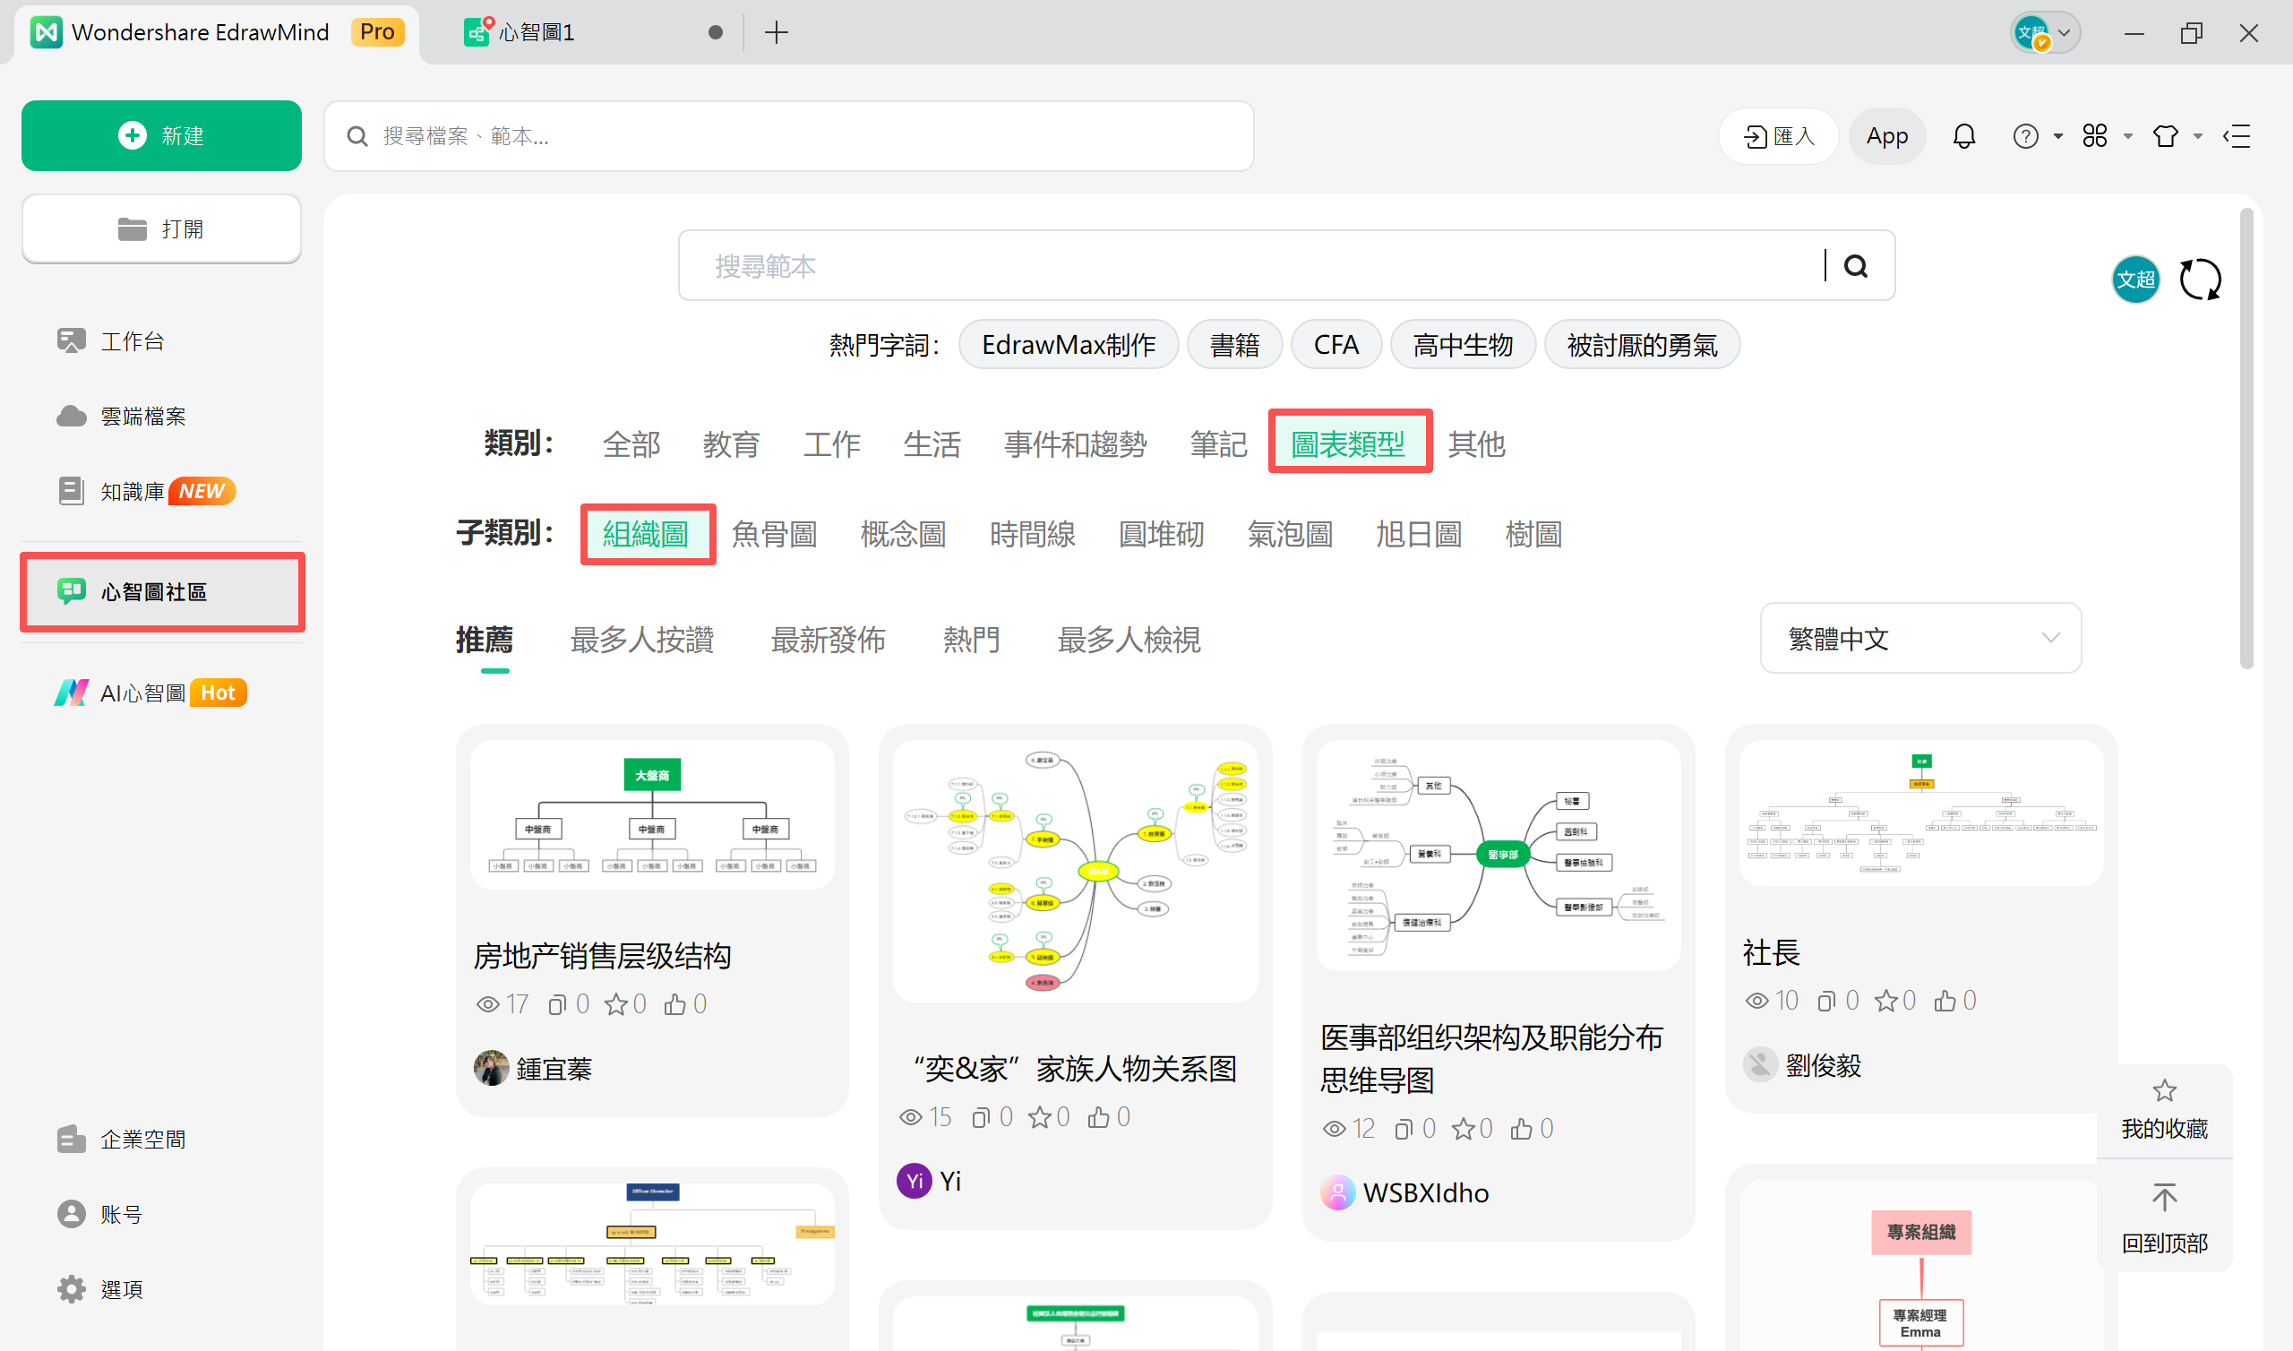Switch to the 最多人按讚 tab
Image resolution: width=2293 pixels, height=1351 pixels.
coord(641,640)
